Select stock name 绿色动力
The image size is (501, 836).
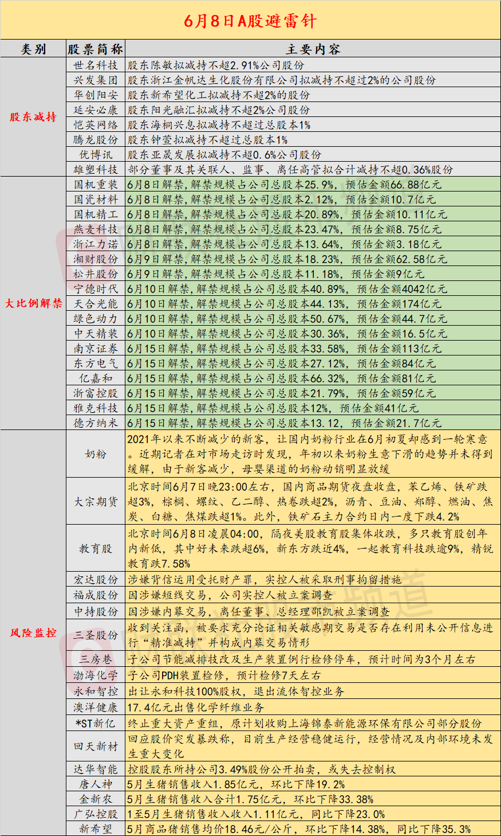point(96,319)
